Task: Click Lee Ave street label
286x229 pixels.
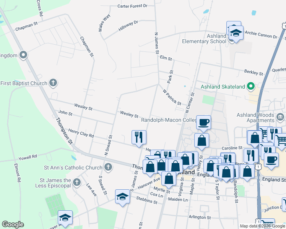Action: click(91, 190)
